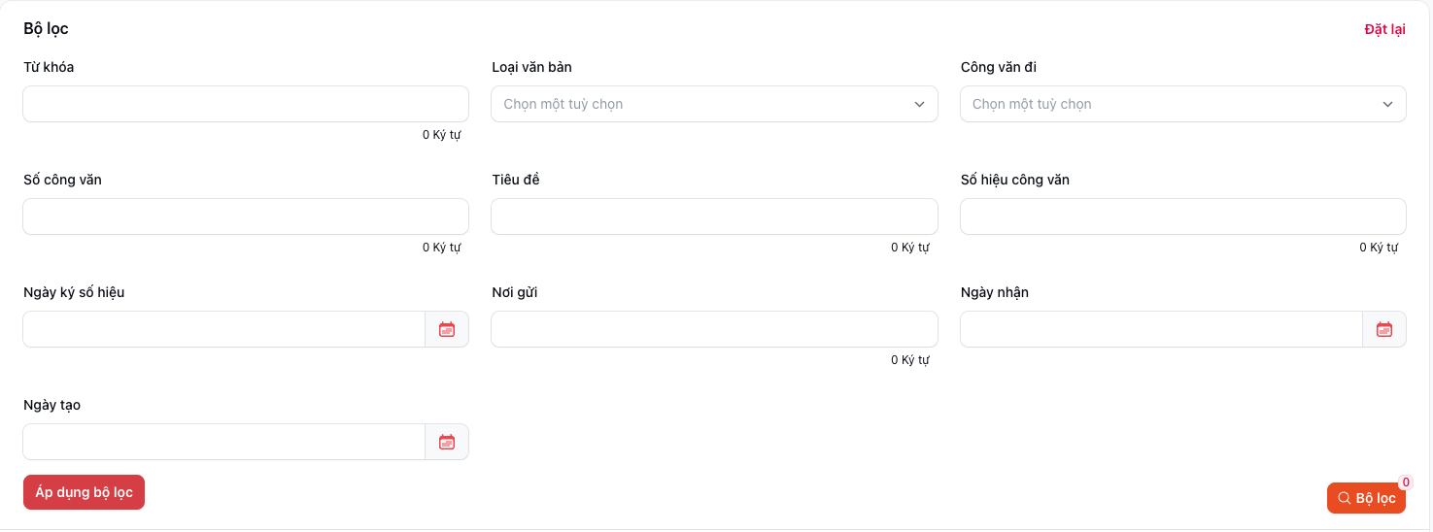Focus the Số công văn input field
The image size is (1433, 532).
(x=245, y=216)
